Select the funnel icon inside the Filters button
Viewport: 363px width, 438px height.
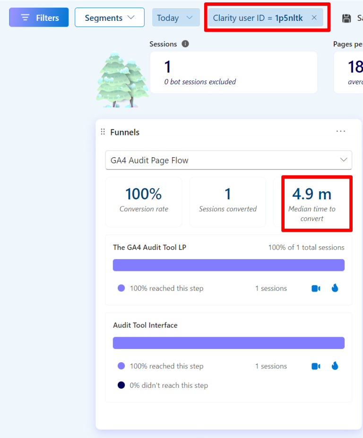[25, 17]
